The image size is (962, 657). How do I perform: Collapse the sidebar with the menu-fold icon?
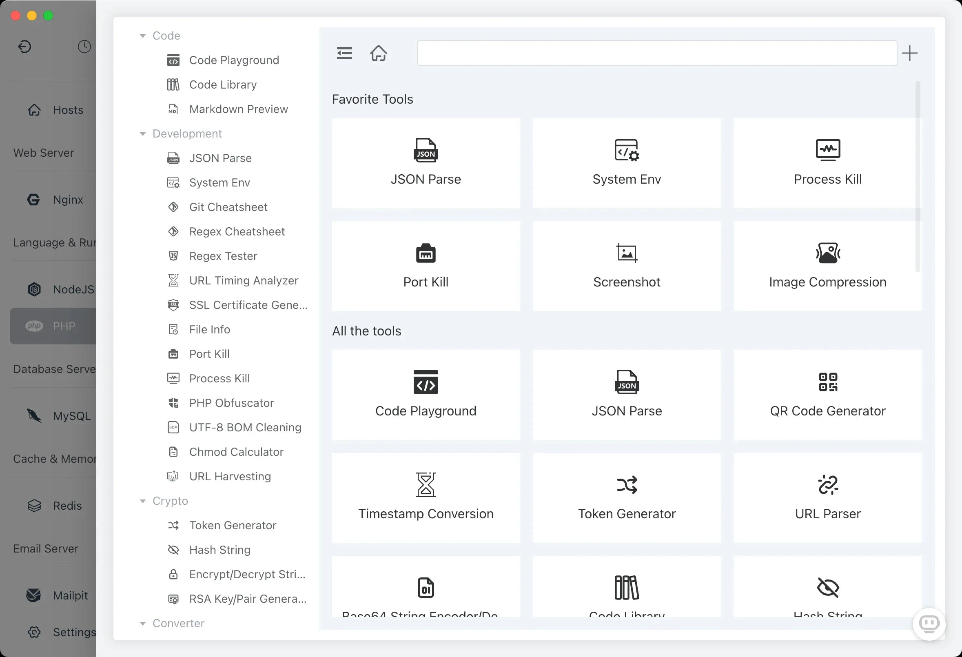click(344, 53)
